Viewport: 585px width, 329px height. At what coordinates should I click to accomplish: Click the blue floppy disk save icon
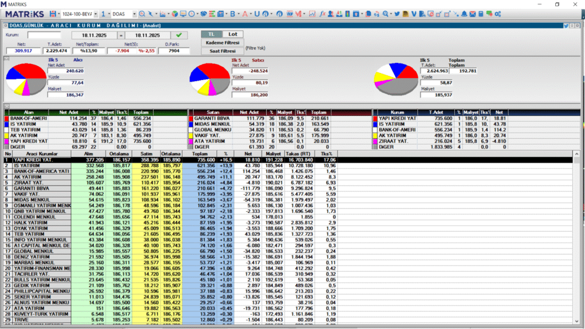[x=53, y=13]
